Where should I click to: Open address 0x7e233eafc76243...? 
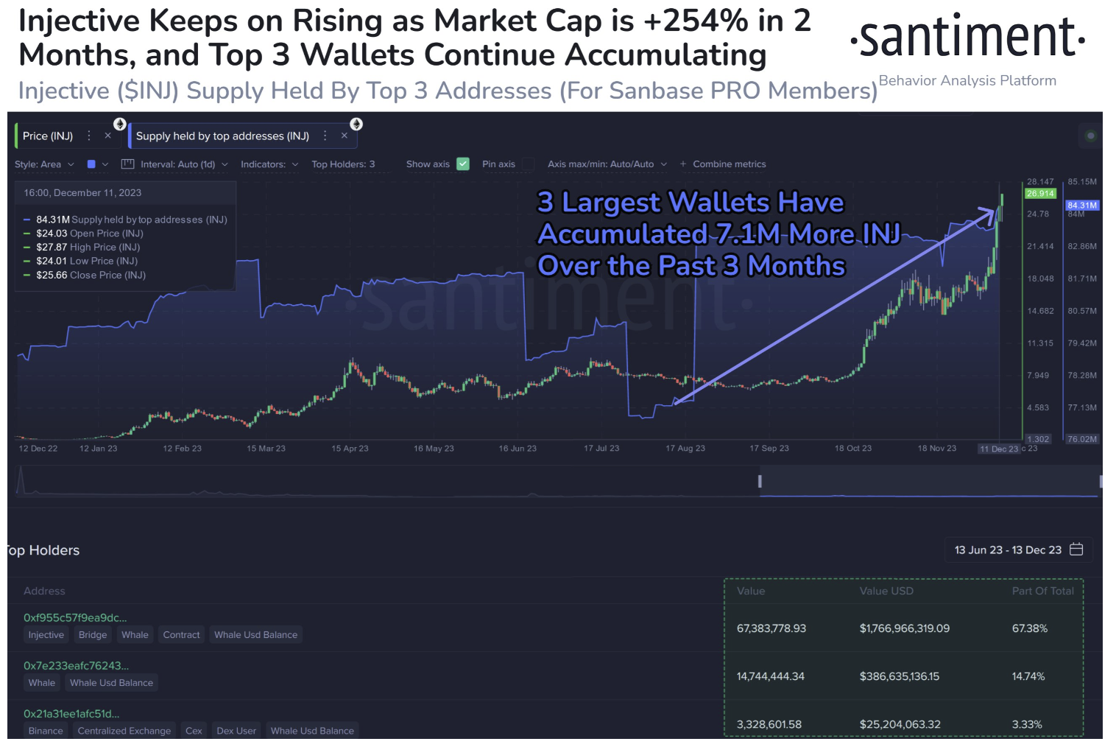pos(76,665)
